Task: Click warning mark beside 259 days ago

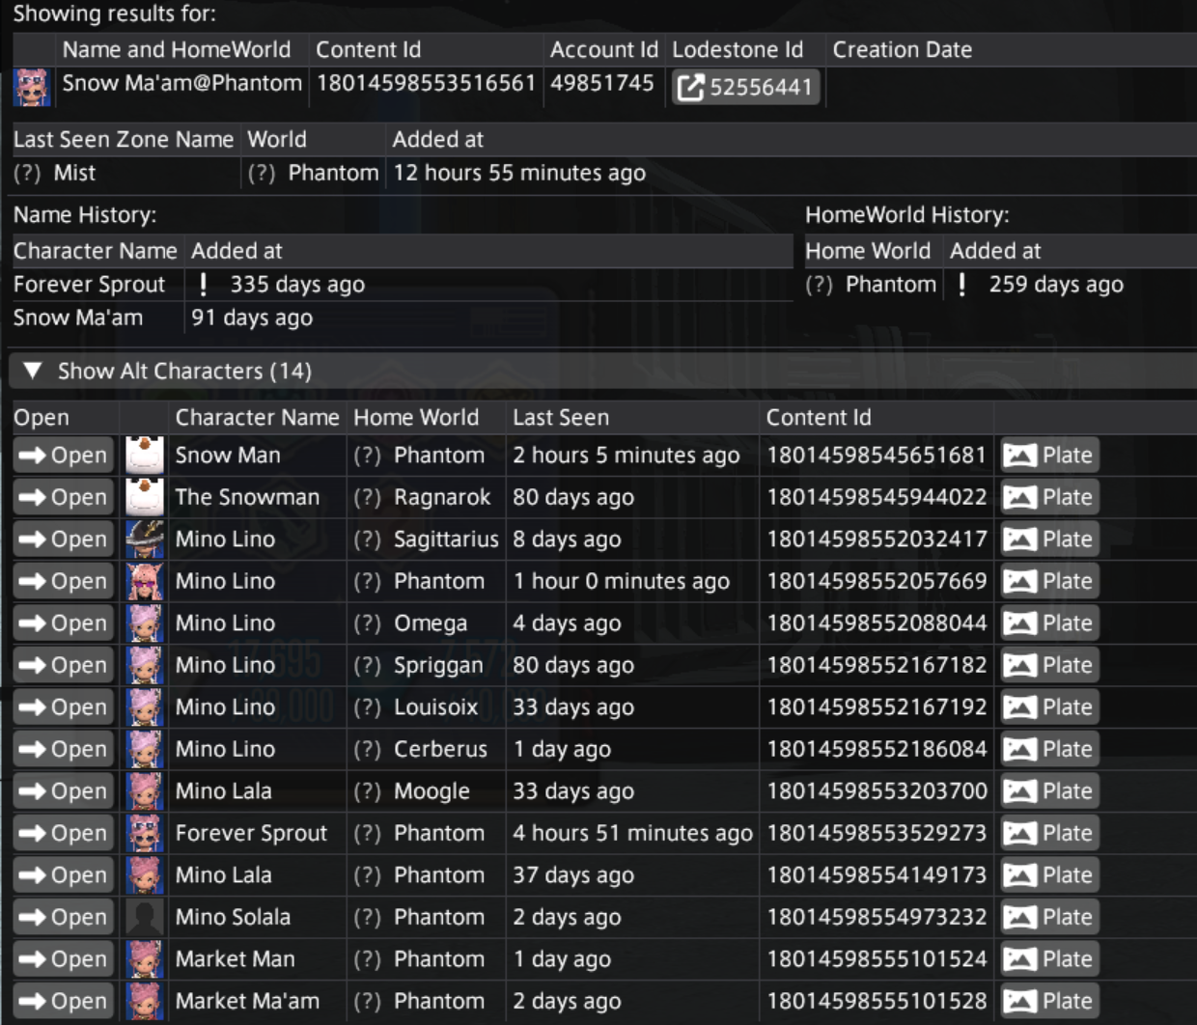Action: tap(961, 284)
